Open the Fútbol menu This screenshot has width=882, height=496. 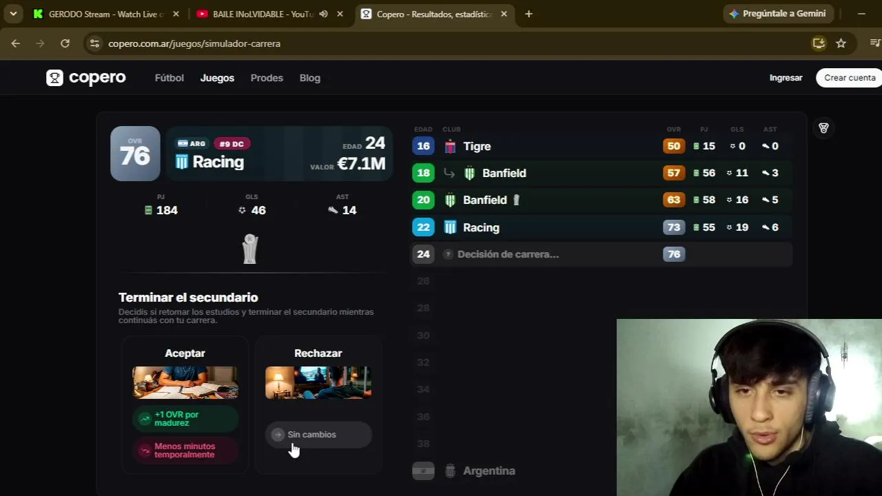[x=170, y=78]
